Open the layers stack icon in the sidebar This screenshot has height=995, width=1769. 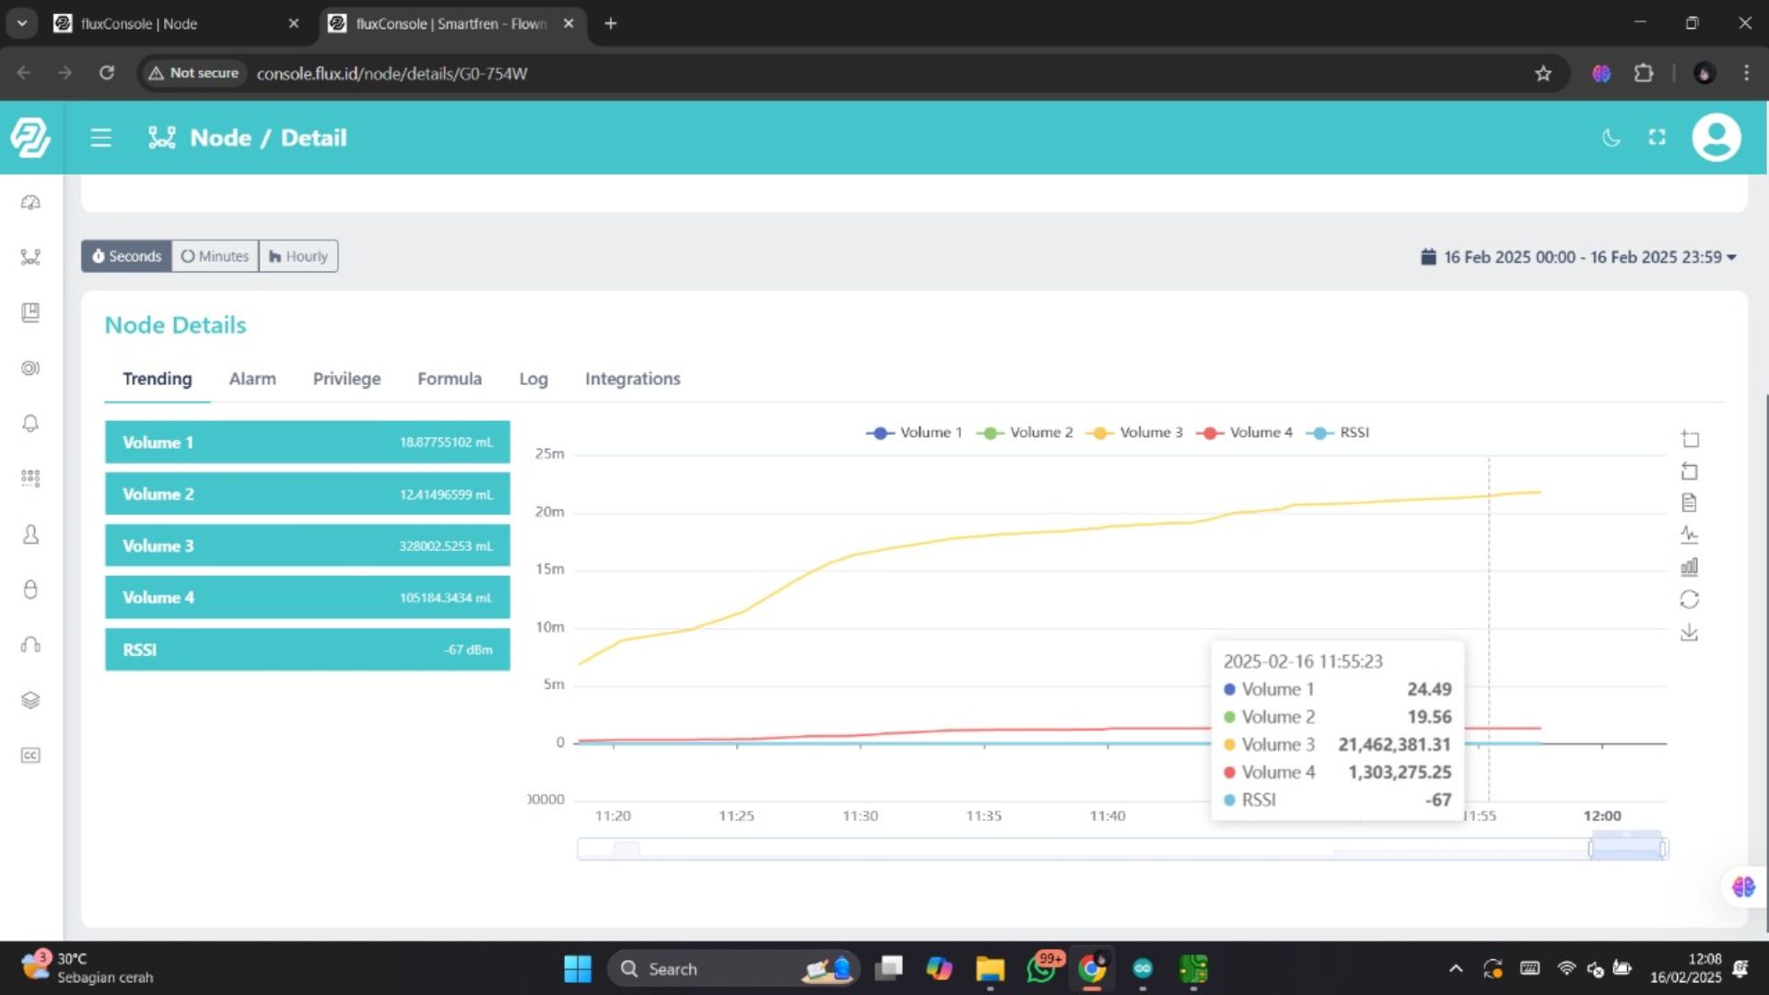(x=30, y=700)
